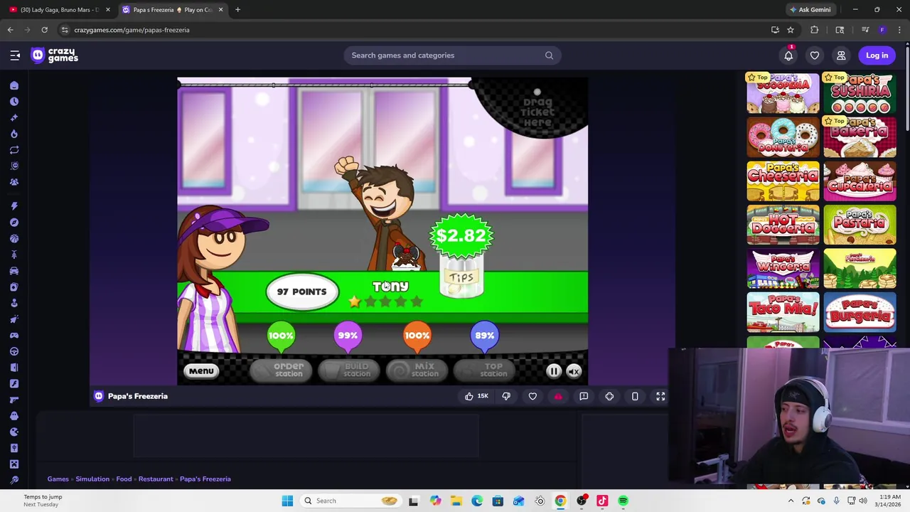Bookmark this page with the star

(x=790, y=30)
